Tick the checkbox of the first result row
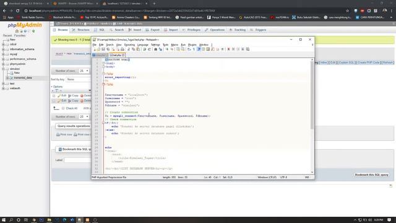This screenshot has width=396, height=223. (x=54, y=96)
